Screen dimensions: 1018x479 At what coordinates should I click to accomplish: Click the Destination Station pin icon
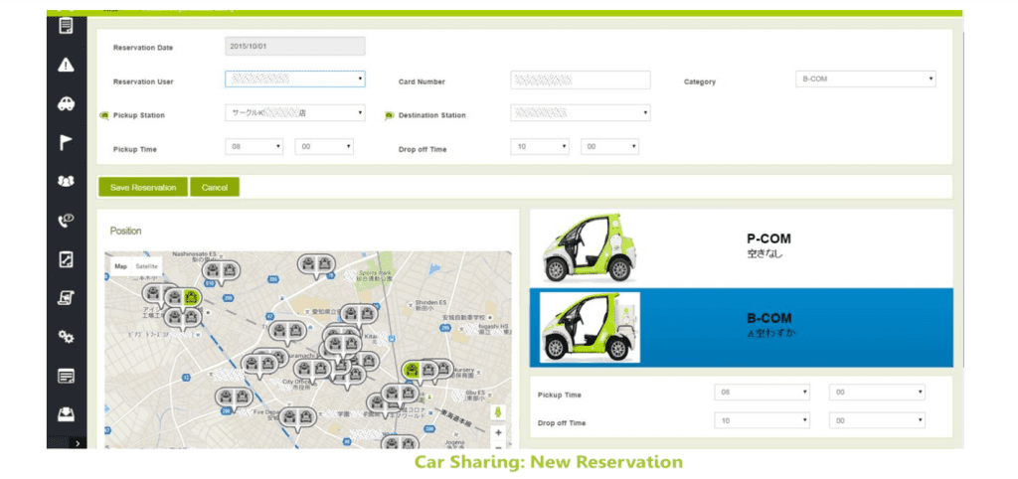[x=390, y=115]
